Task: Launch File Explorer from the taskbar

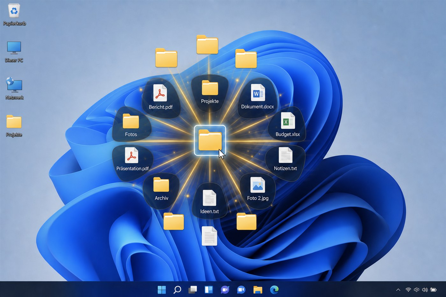Action: coord(258,290)
